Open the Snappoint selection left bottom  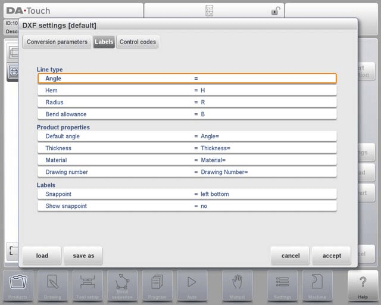[x=187, y=194]
